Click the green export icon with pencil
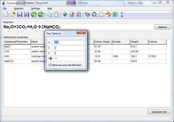The image size is (174, 122). 34,14
